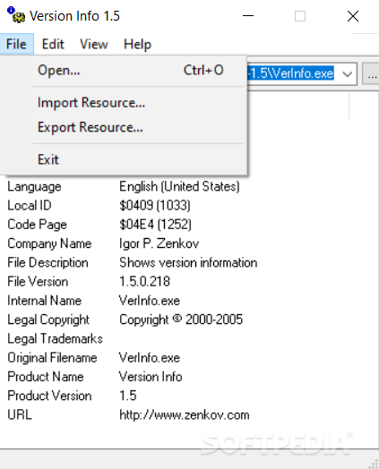The height and width of the screenshot is (469, 379).
Task: Select the Internal Name row label
Action: 44,301
